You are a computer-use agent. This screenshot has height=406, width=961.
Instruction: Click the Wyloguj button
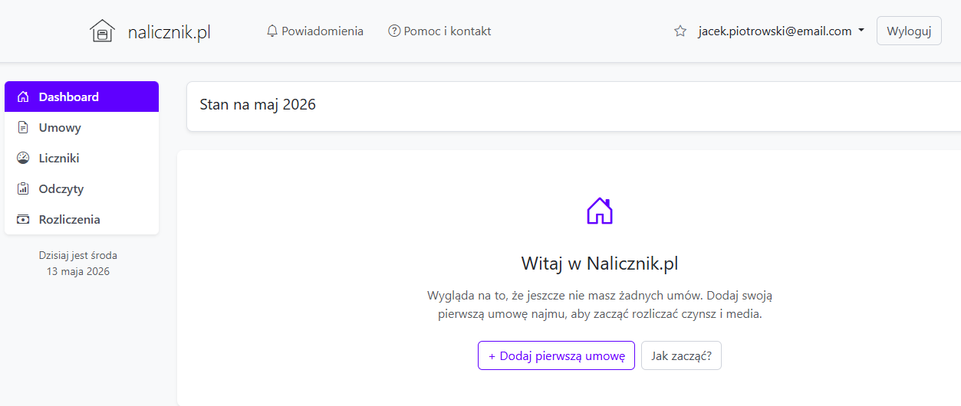909,31
